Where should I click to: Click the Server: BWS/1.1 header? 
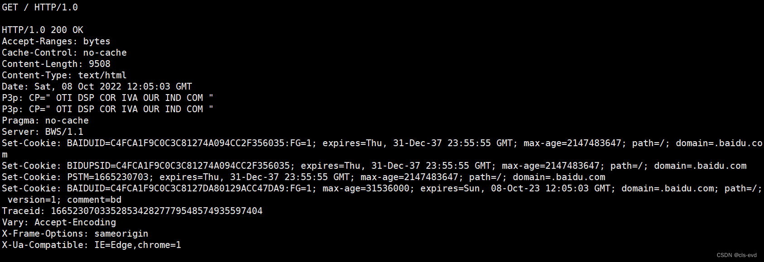click(43, 132)
